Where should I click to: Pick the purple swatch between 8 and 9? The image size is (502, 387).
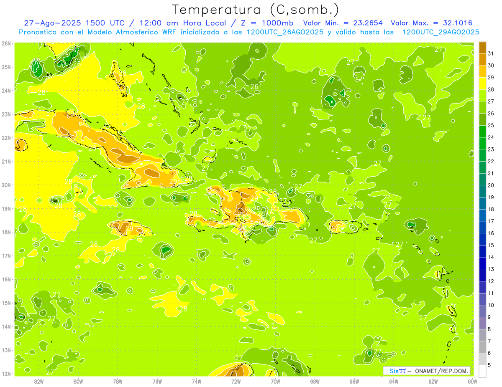[x=483, y=323]
